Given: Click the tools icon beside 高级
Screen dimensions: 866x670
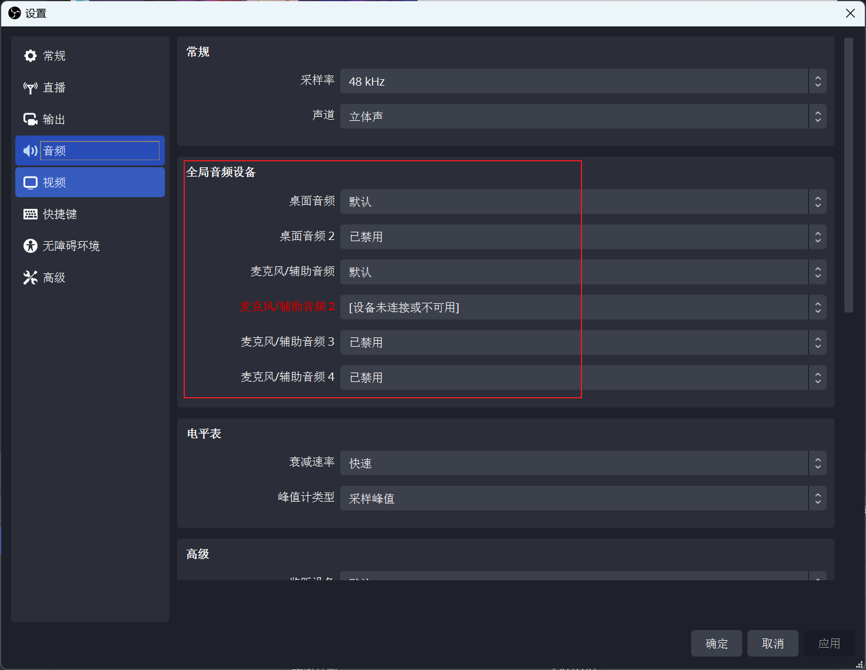Looking at the screenshot, I should (x=31, y=278).
